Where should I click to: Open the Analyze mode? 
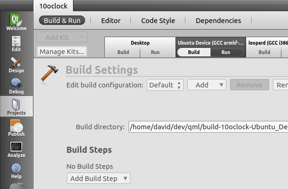coord(16,150)
